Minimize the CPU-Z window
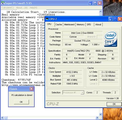Image resolution: width=122 pixels, height=120 pixels. (110, 19)
